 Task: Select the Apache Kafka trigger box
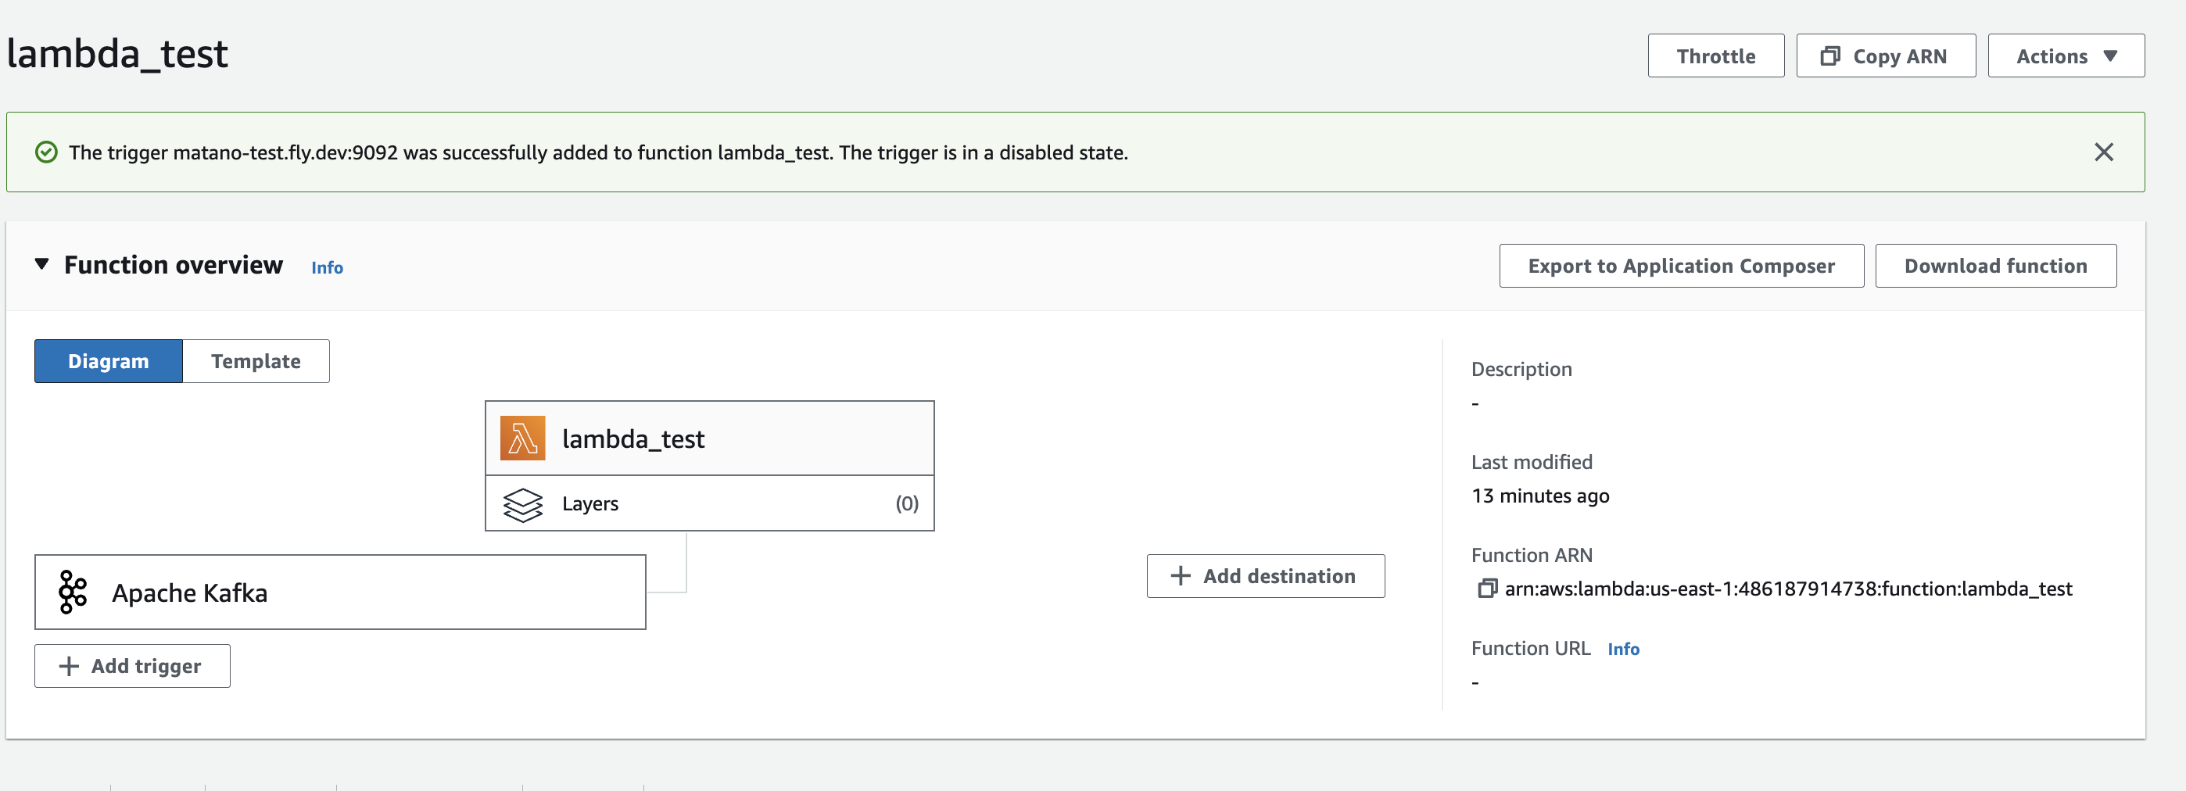coord(339,592)
